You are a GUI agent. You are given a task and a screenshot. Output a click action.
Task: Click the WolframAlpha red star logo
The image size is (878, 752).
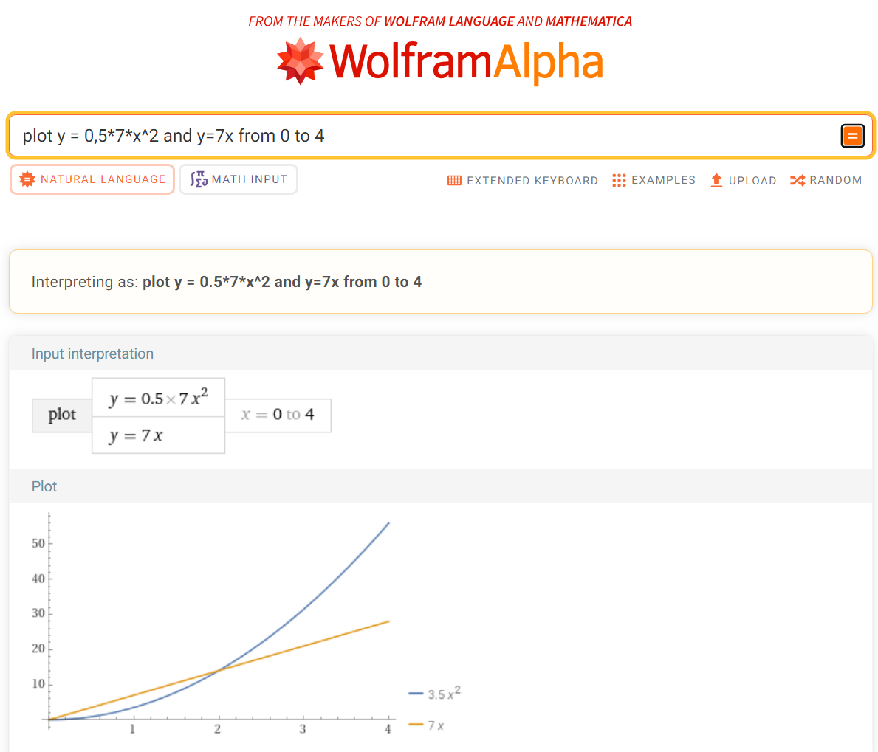[300, 61]
